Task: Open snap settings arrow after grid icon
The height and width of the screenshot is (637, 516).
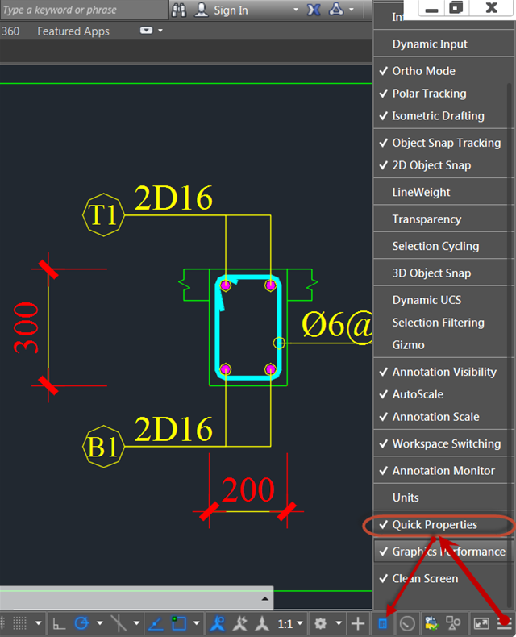Action: [39, 623]
